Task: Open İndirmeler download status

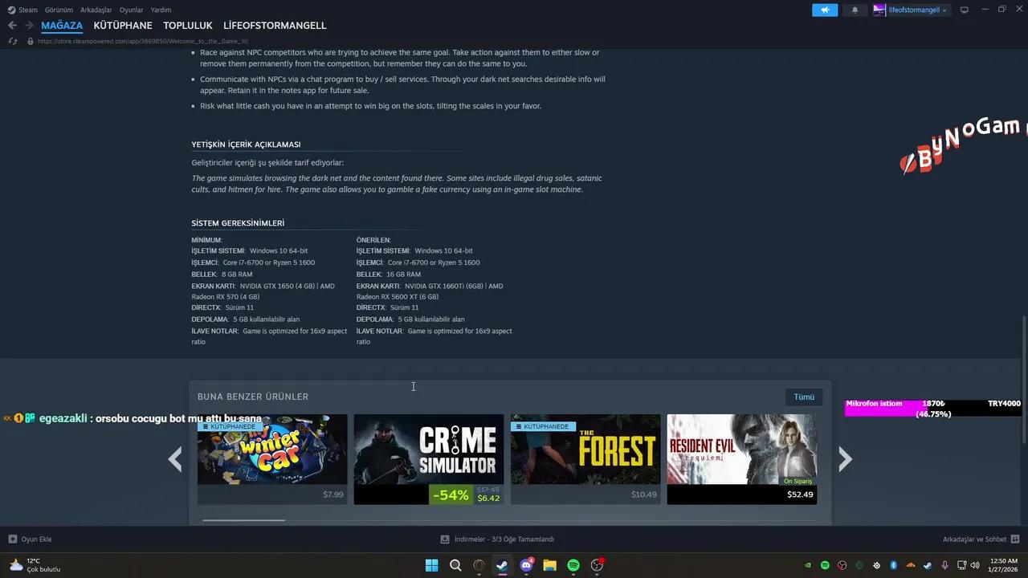Action: pos(504,539)
